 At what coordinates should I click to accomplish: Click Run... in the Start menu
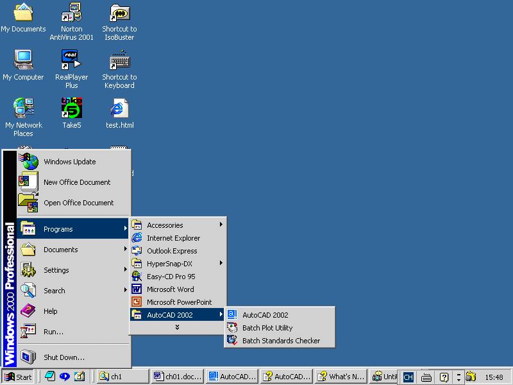click(74, 332)
